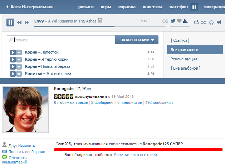Open the игры menu item

click(106, 7)
